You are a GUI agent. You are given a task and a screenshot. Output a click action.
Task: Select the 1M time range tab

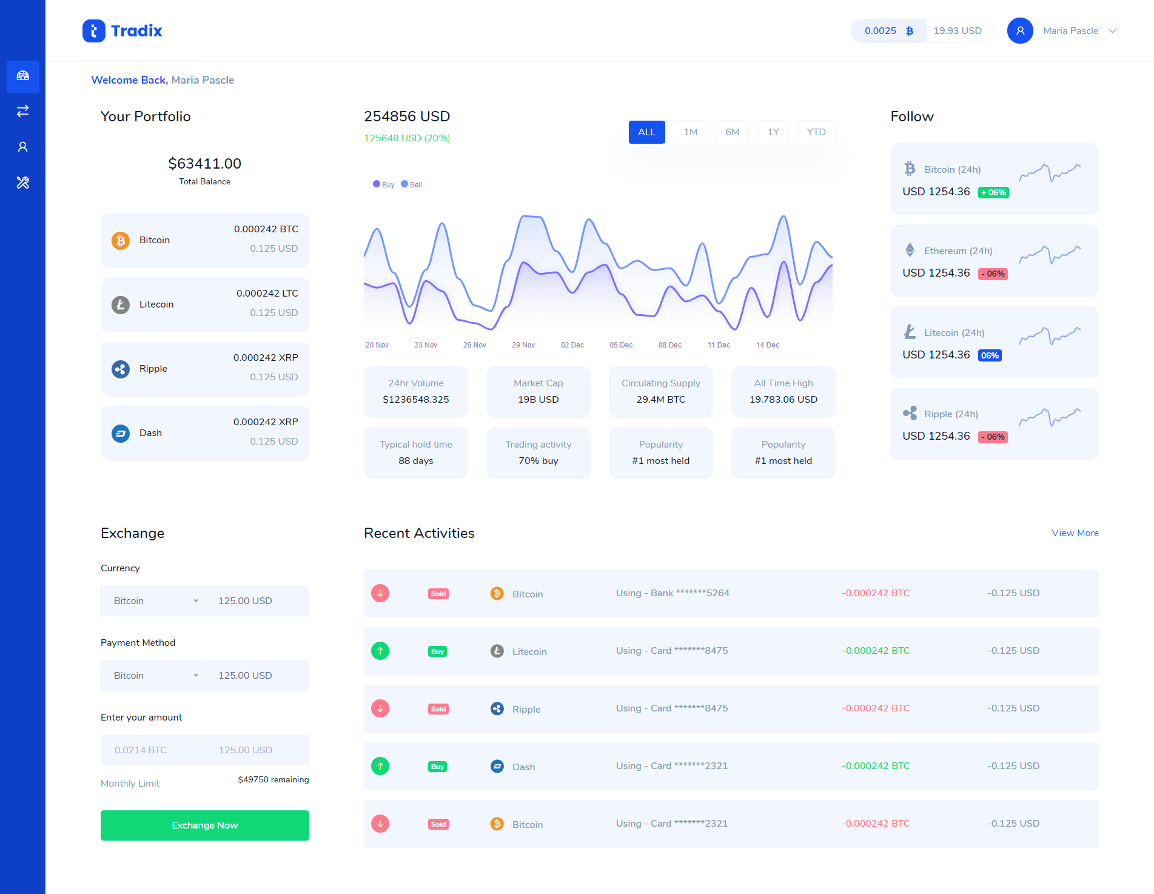[690, 132]
